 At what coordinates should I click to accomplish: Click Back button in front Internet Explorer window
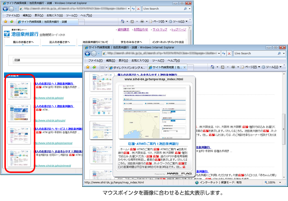tap(88, 54)
